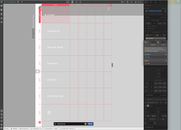The height and width of the screenshot is (130, 181).
Task: Open the States dropdown
Action: pos(164,8)
